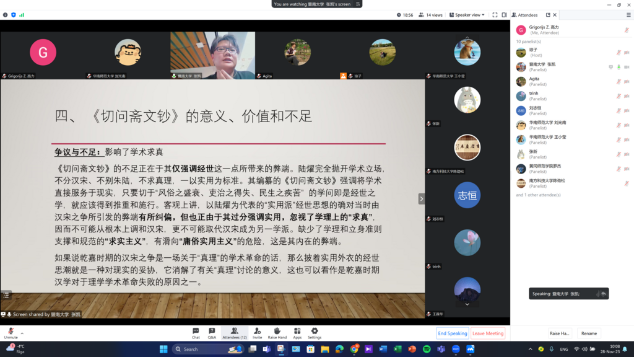Click presentation slide menu icon at bottom-left

tap(6, 296)
